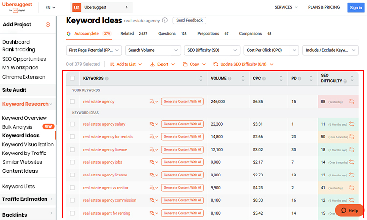Check the box for real estate agency salary
Screen dimensions: 367x220
tap(72, 124)
